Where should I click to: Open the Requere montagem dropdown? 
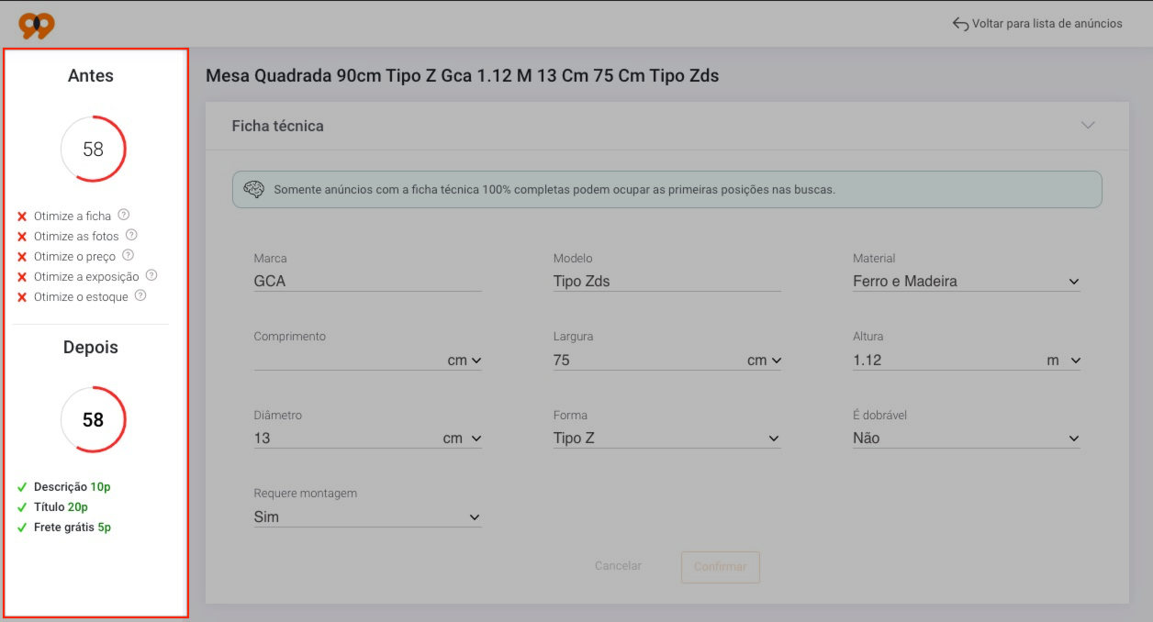(x=367, y=517)
